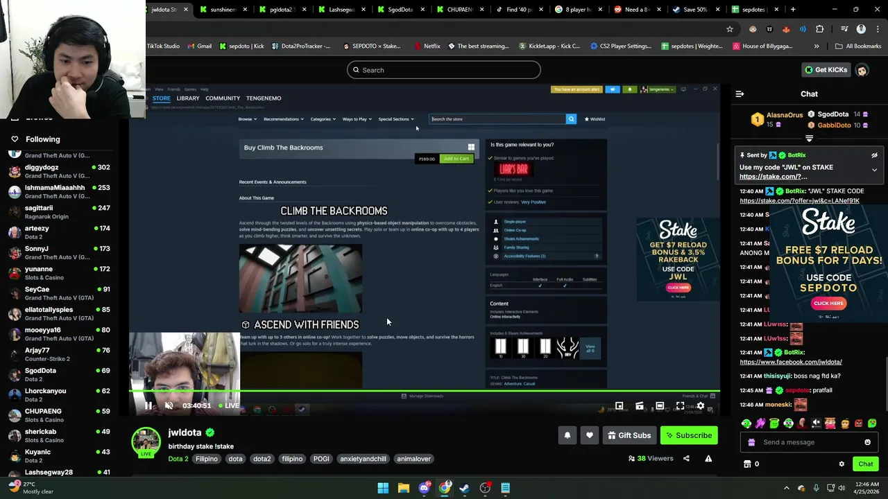The height and width of the screenshot is (499, 888).
Task: Subscribe to jwldota's channel
Action: point(689,435)
